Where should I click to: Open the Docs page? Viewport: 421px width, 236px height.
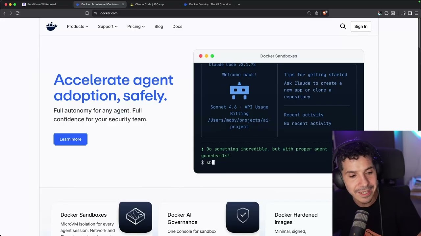click(177, 27)
